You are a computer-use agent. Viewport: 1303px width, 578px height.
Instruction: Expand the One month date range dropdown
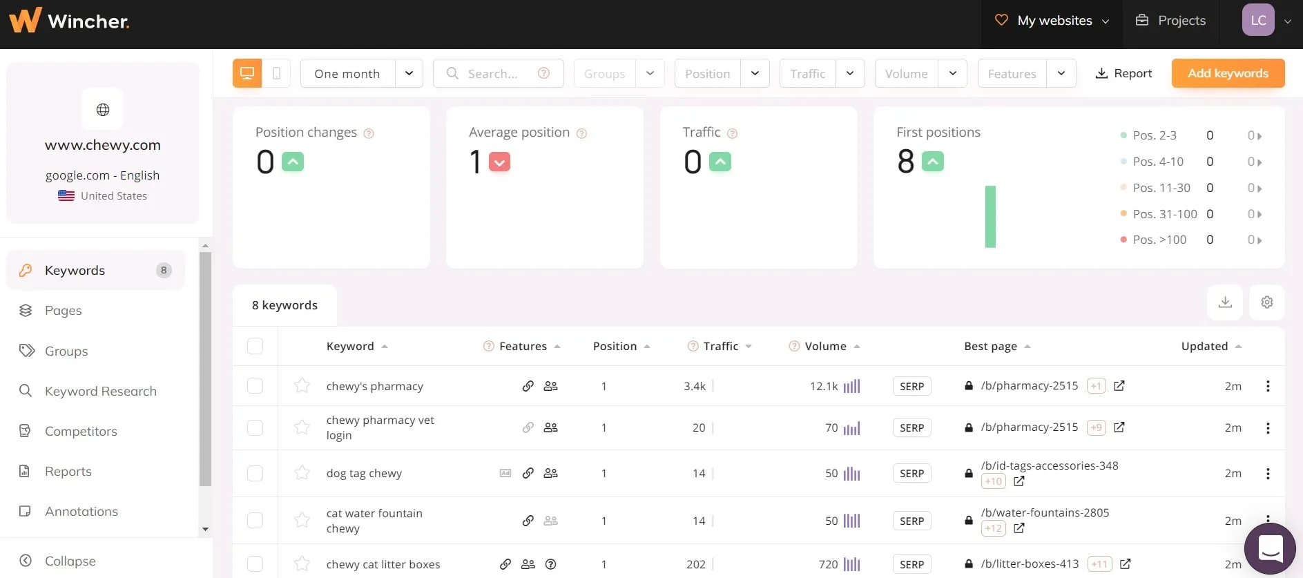click(x=409, y=73)
